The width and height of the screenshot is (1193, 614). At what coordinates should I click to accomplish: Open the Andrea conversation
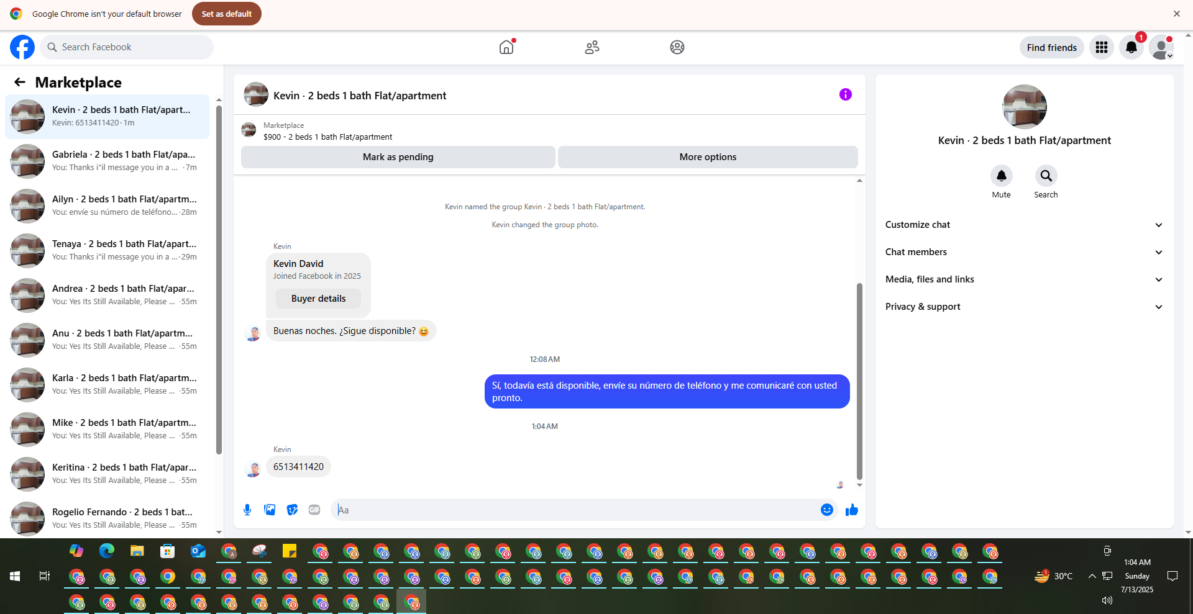coord(107,295)
